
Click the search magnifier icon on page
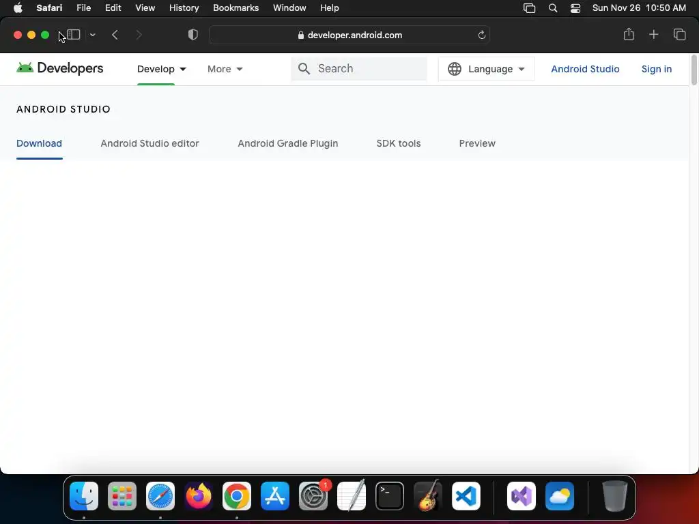click(x=304, y=69)
